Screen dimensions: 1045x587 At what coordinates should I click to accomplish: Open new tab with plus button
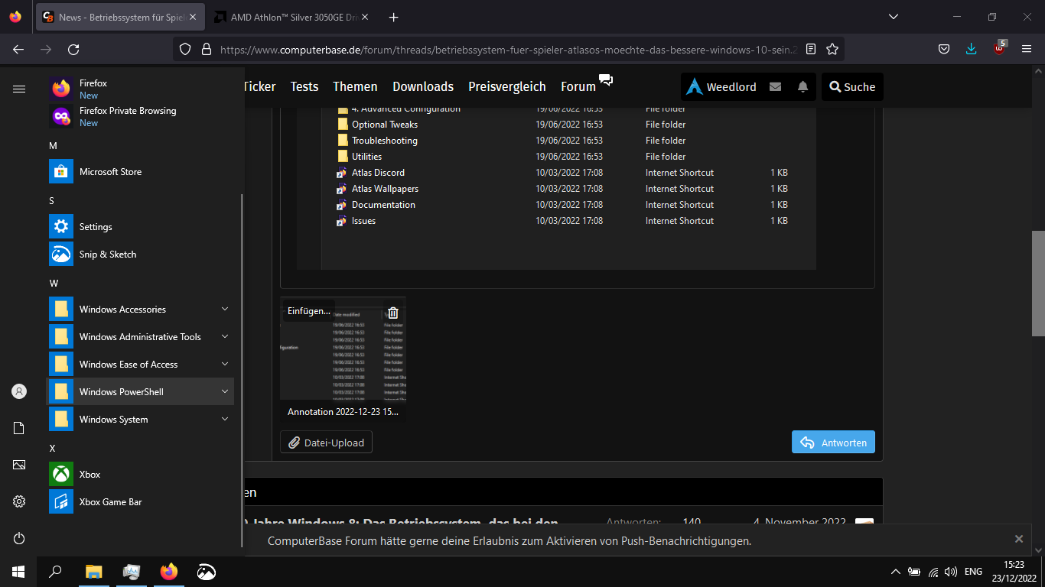coord(393,17)
